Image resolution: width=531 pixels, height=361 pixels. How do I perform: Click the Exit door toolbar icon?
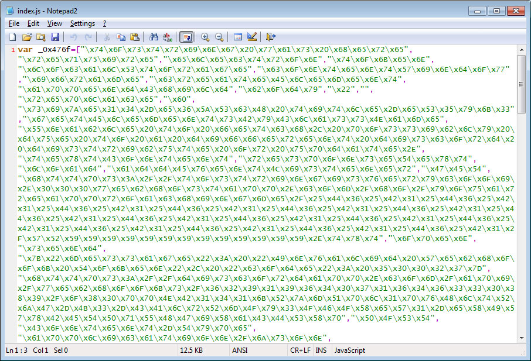(x=271, y=37)
